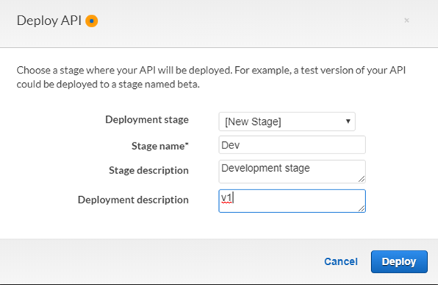Click into the Deployment description text area
The image size is (438, 285).
point(292,201)
